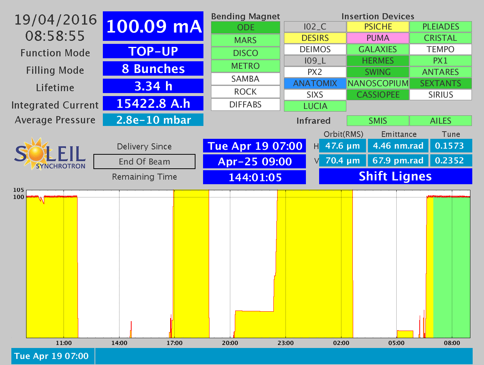Select the vertical orbit 70.4 µm value

tap(343, 160)
